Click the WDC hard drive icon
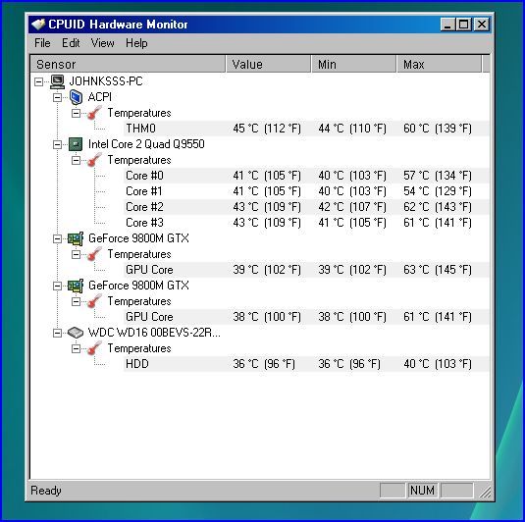Viewport: 525px width, 522px height. [76, 333]
